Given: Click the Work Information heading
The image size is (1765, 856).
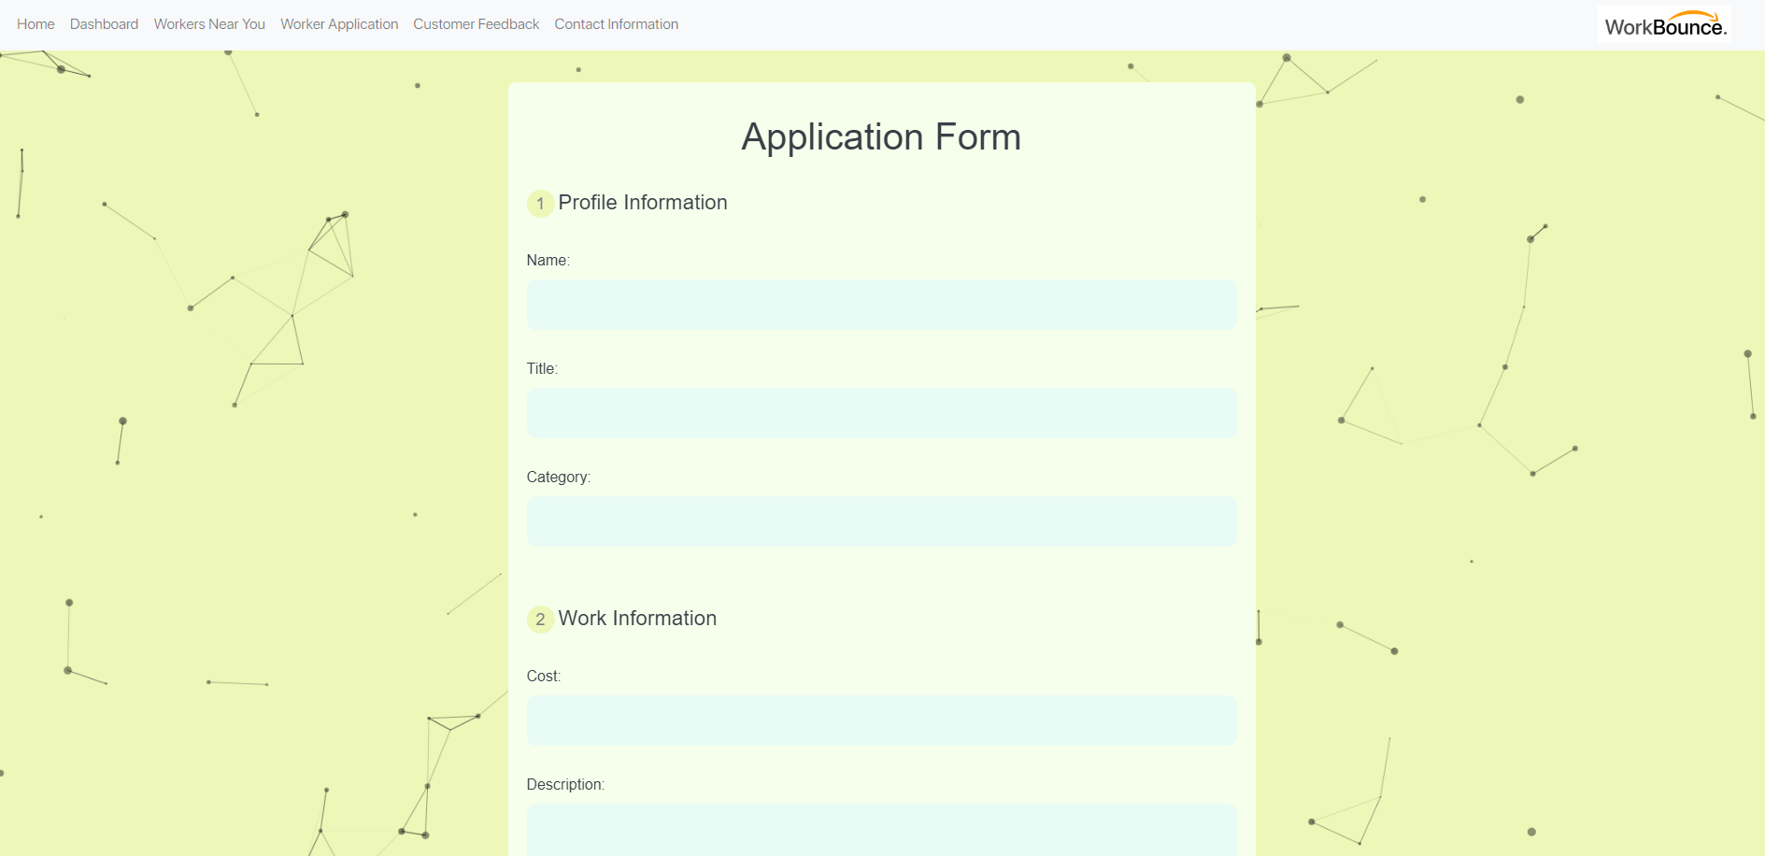Looking at the screenshot, I should (637, 619).
